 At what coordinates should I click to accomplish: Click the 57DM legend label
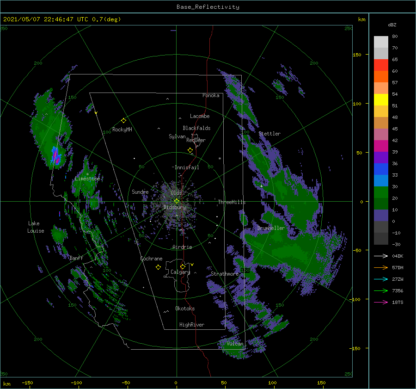point(398,268)
